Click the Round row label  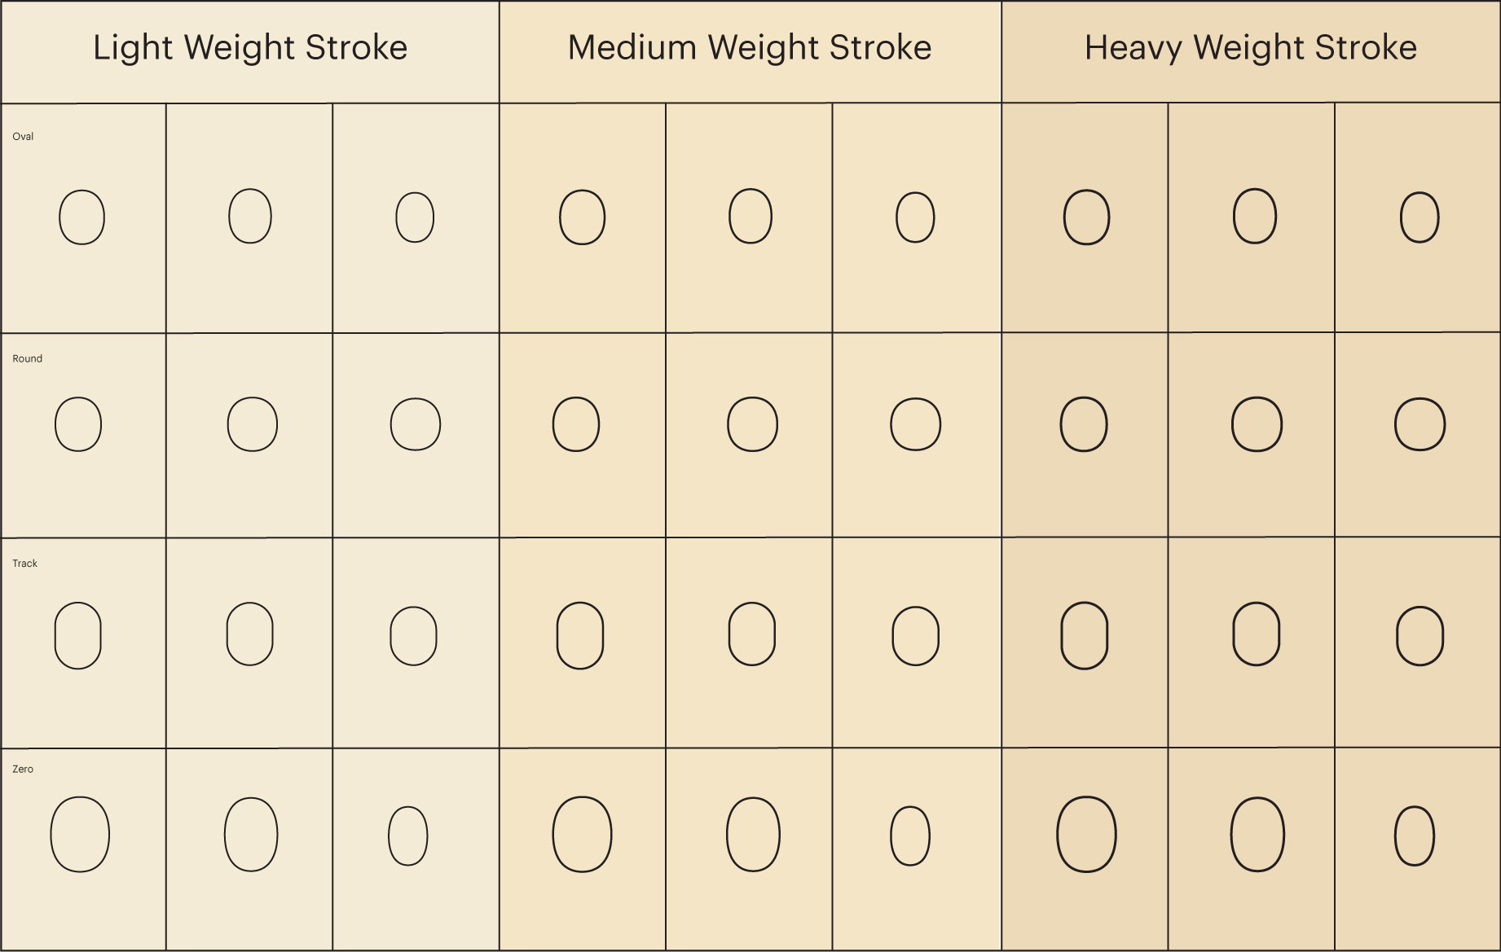[x=28, y=358]
